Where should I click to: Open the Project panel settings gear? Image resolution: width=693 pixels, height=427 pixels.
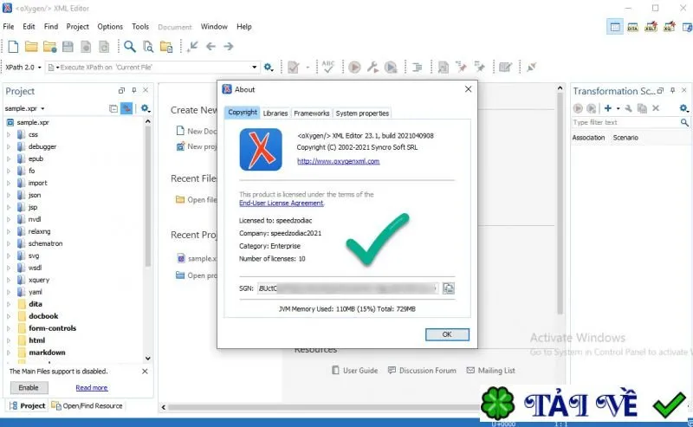coord(146,108)
